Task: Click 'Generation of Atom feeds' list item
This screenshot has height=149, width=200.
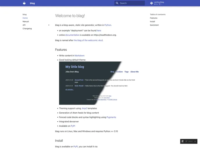Action: [79, 113]
